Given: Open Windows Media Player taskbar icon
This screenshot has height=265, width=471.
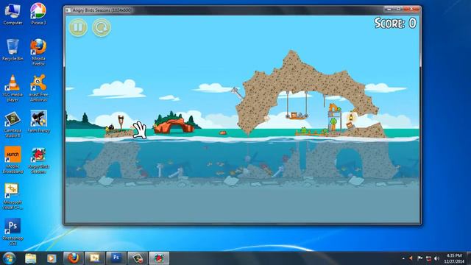Looking at the screenshot, I should (x=52, y=258).
